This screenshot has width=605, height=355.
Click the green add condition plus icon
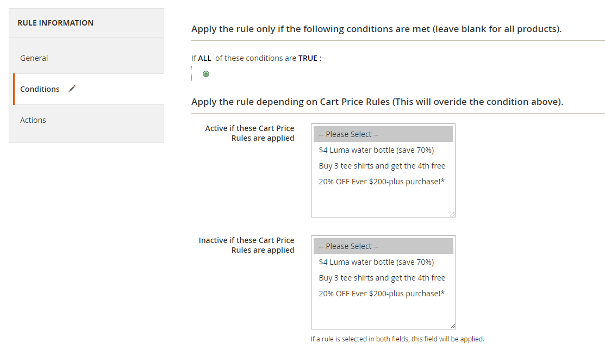tap(206, 74)
